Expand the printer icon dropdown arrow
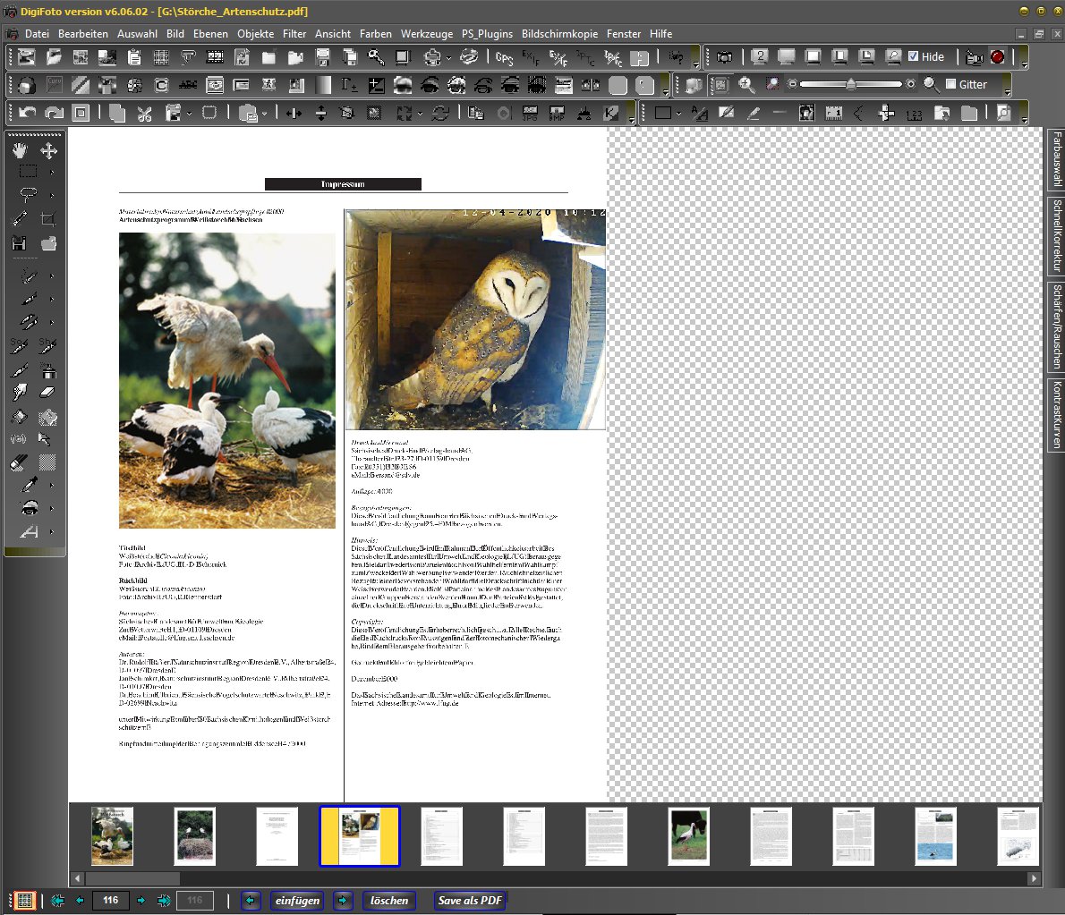This screenshot has width=1065, height=915. tap(448, 58)
